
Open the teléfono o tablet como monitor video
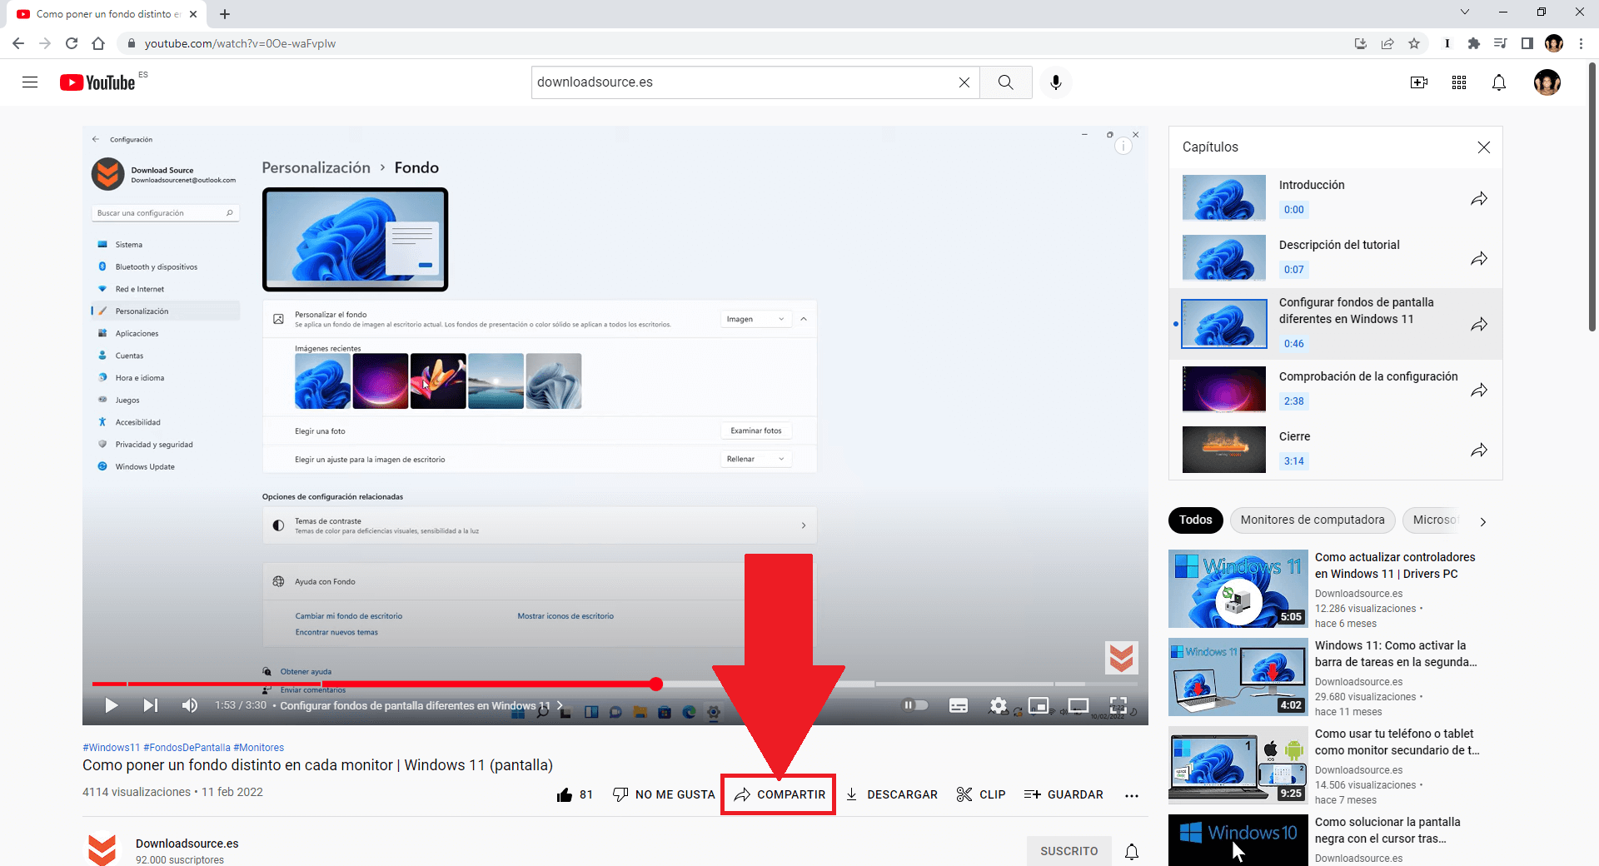[x=1238, y=765]
